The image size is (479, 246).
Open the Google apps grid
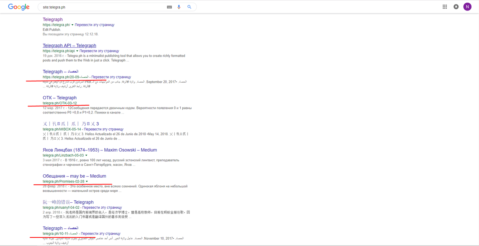445,7
